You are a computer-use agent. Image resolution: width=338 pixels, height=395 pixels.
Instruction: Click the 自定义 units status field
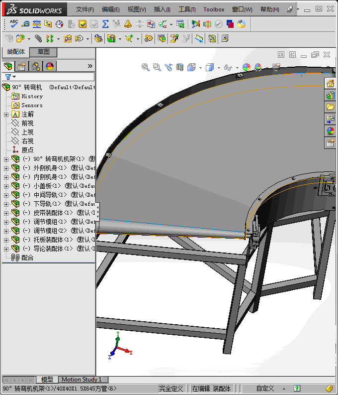265,389
